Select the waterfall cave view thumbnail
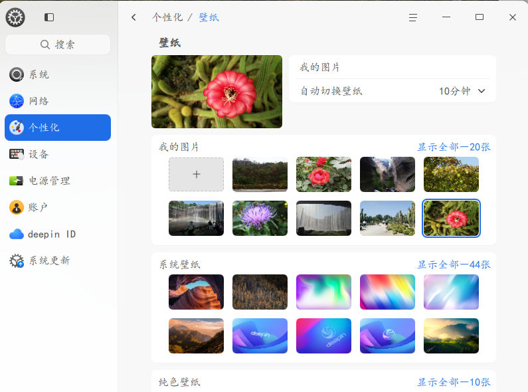The width and height of the screenshot is (528, 392). (323, 218)
